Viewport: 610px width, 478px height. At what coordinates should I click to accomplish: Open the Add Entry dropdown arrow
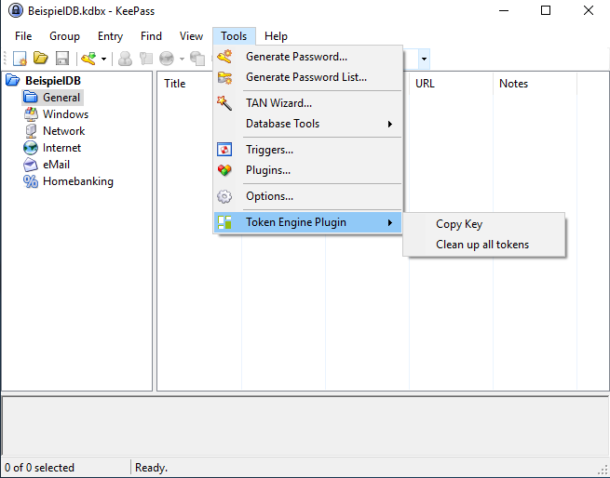[104, 60]
